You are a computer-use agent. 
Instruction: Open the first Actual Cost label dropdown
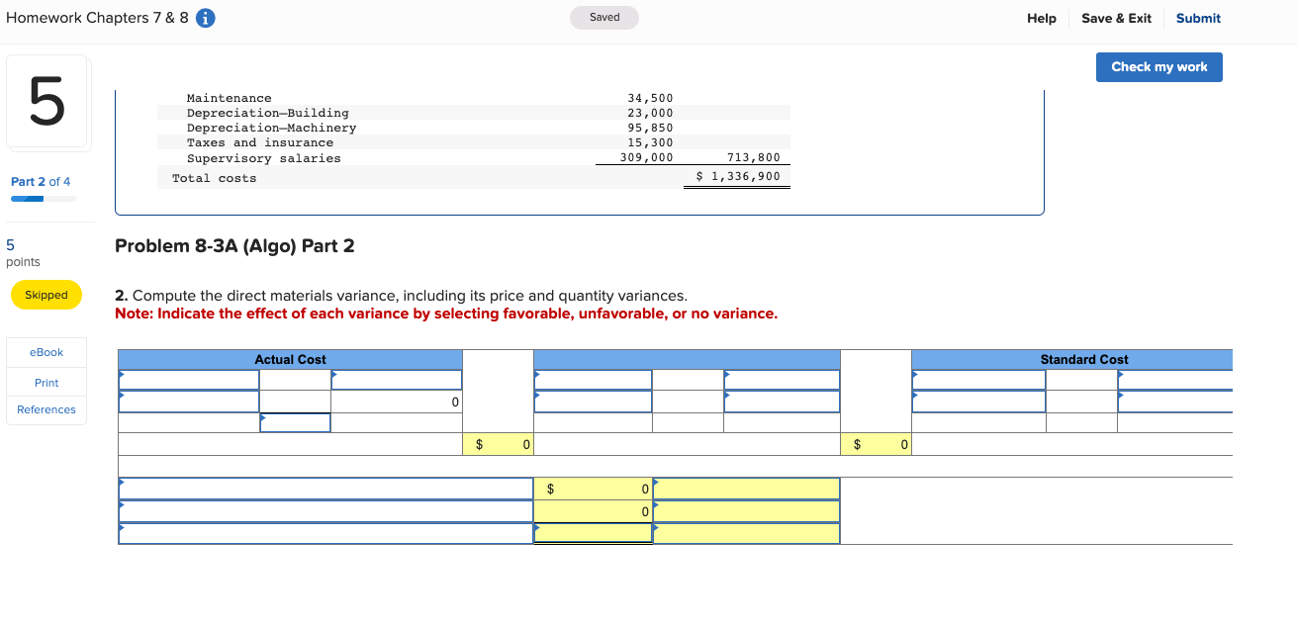(x=188, y=379)
